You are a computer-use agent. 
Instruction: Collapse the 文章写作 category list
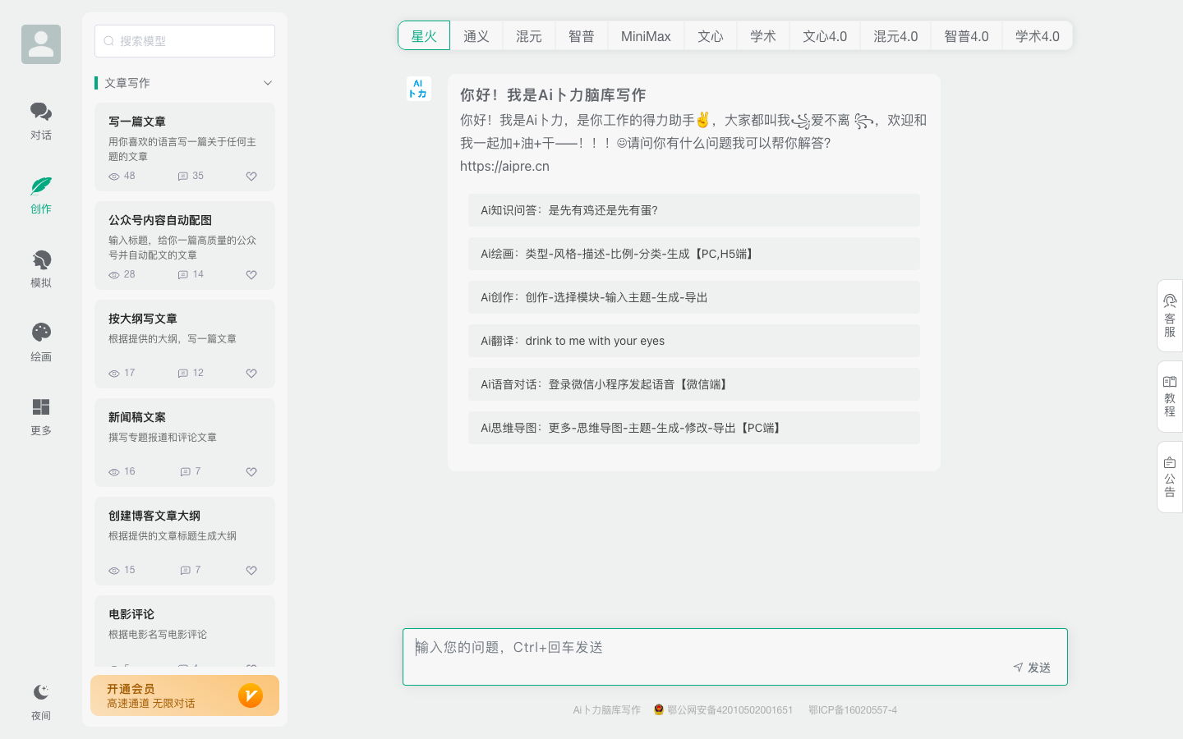(267, 83)
